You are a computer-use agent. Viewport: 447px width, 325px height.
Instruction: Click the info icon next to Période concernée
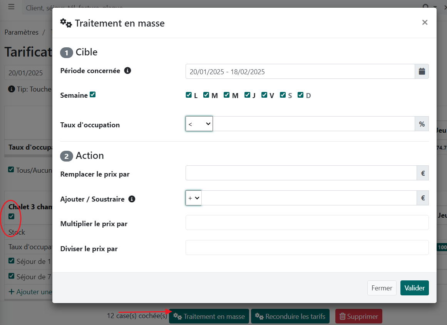pyautogui.click(x=128, y=71)
